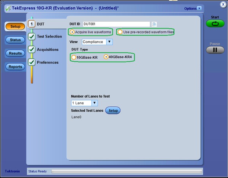Screen dimensions: 228x178
Task: Click the TekExpress checkmark logo icon
Action: tap(8, 8)
